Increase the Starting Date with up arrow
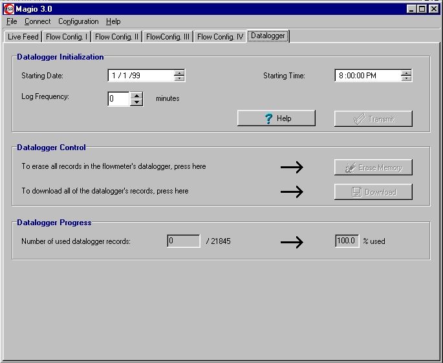The width and height of the screenshot is (443, 363). 179,72
